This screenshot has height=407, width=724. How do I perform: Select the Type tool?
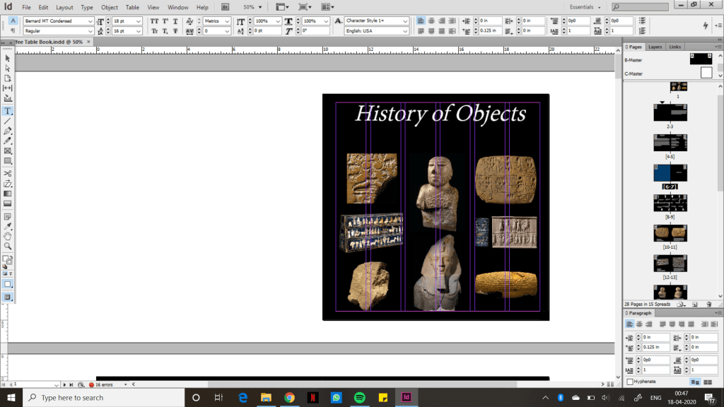point(8,111)
